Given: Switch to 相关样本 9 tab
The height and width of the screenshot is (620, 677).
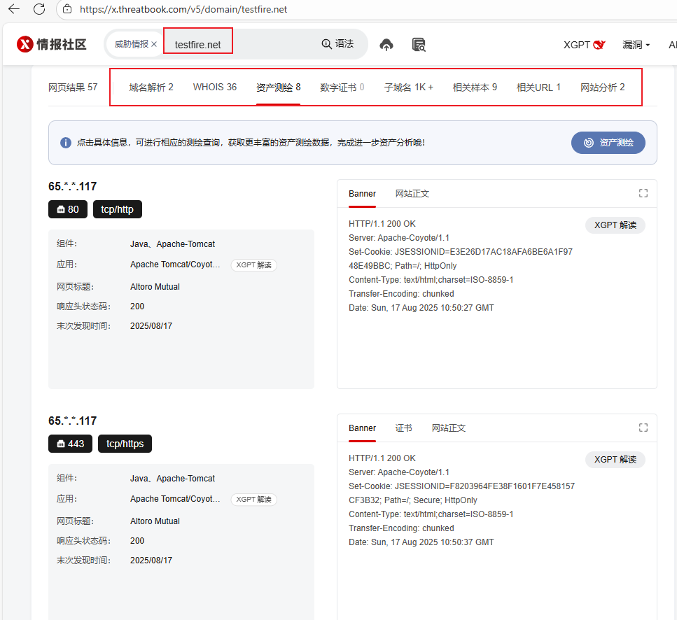Looking at the screenshot, I should [x=475, y=87].
